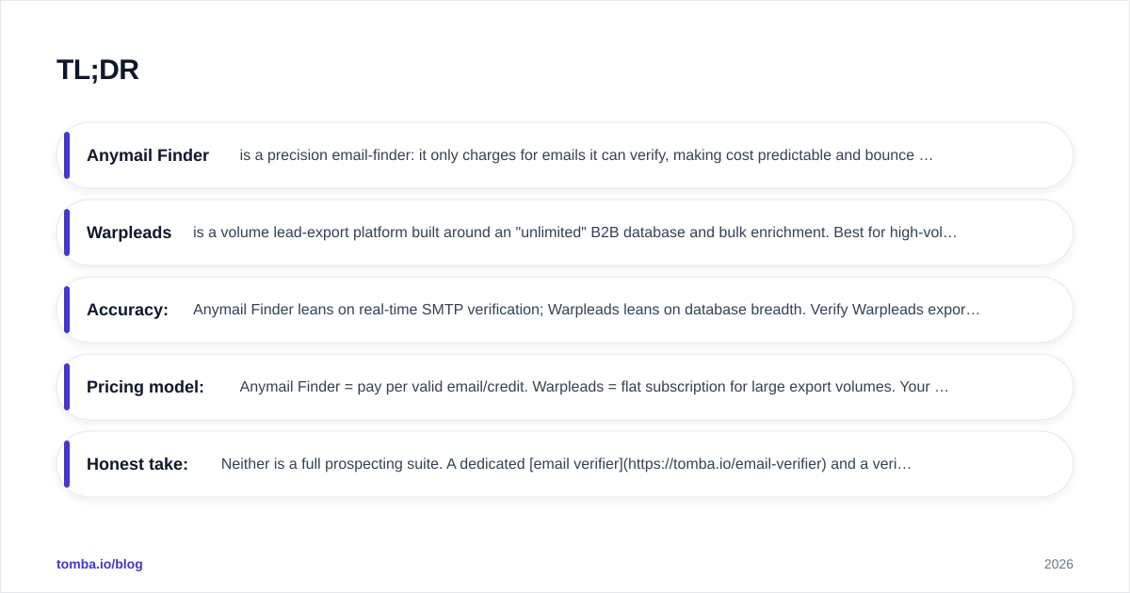Click the truncation ellipsis in the Honest take row
The width and height of the screenshot is (1130, 593).
click(x=905, y=464)
